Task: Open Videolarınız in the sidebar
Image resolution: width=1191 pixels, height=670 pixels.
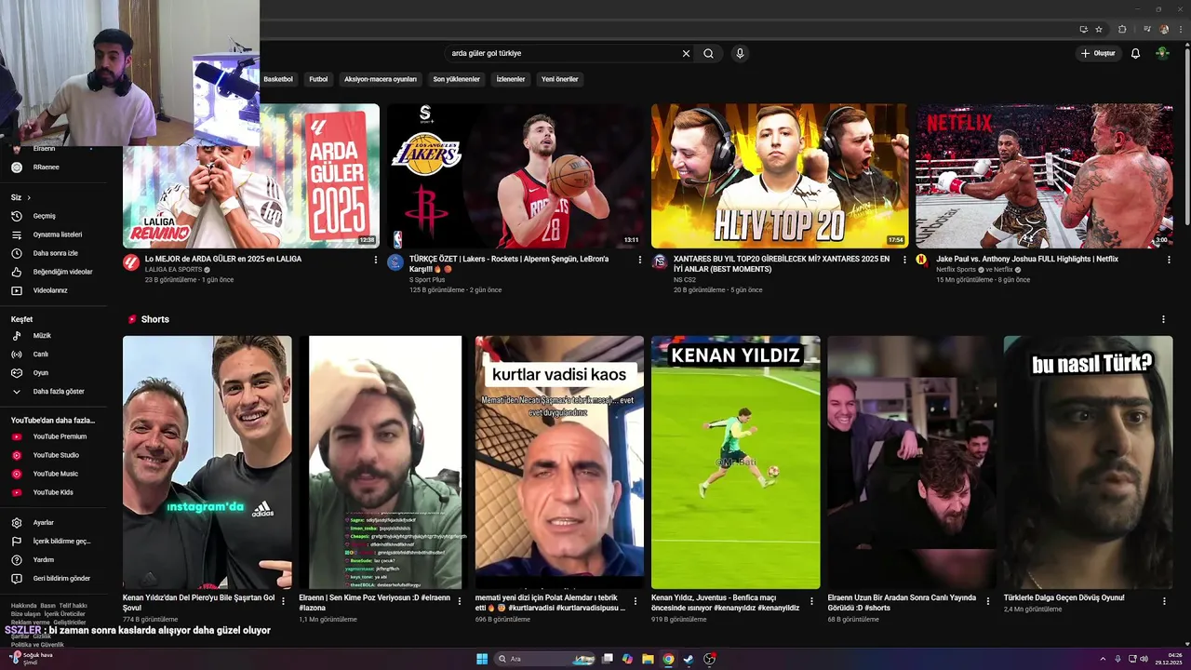Action: [x=56, y=290]
